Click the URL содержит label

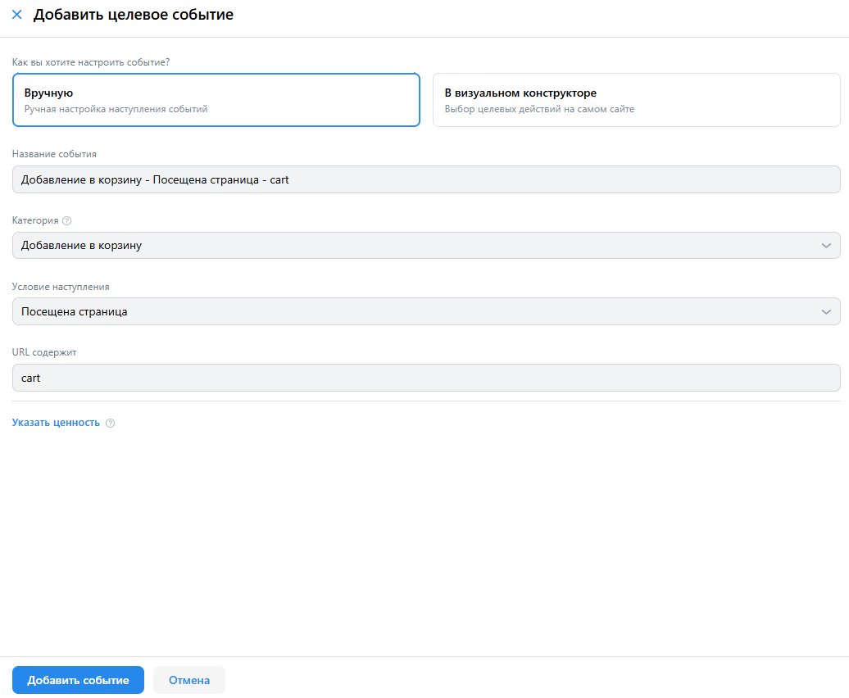[x=44, y=352]
